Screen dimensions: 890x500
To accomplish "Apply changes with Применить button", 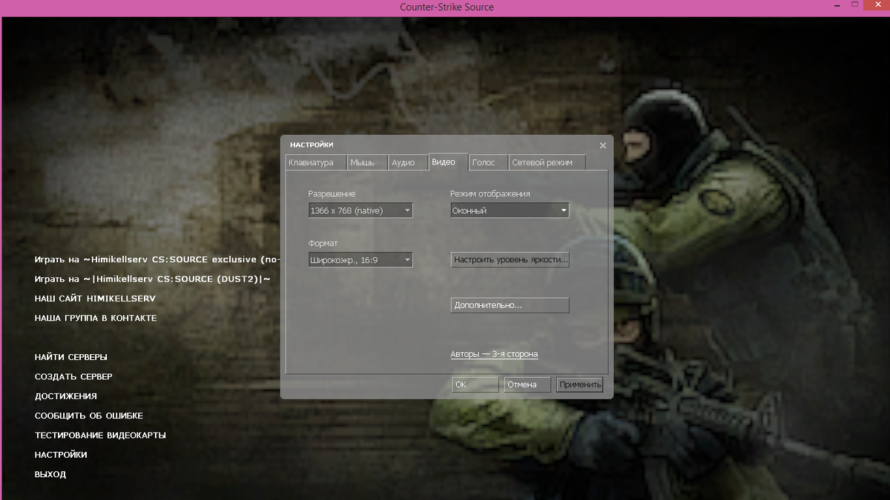I will (x=581, y=384).
